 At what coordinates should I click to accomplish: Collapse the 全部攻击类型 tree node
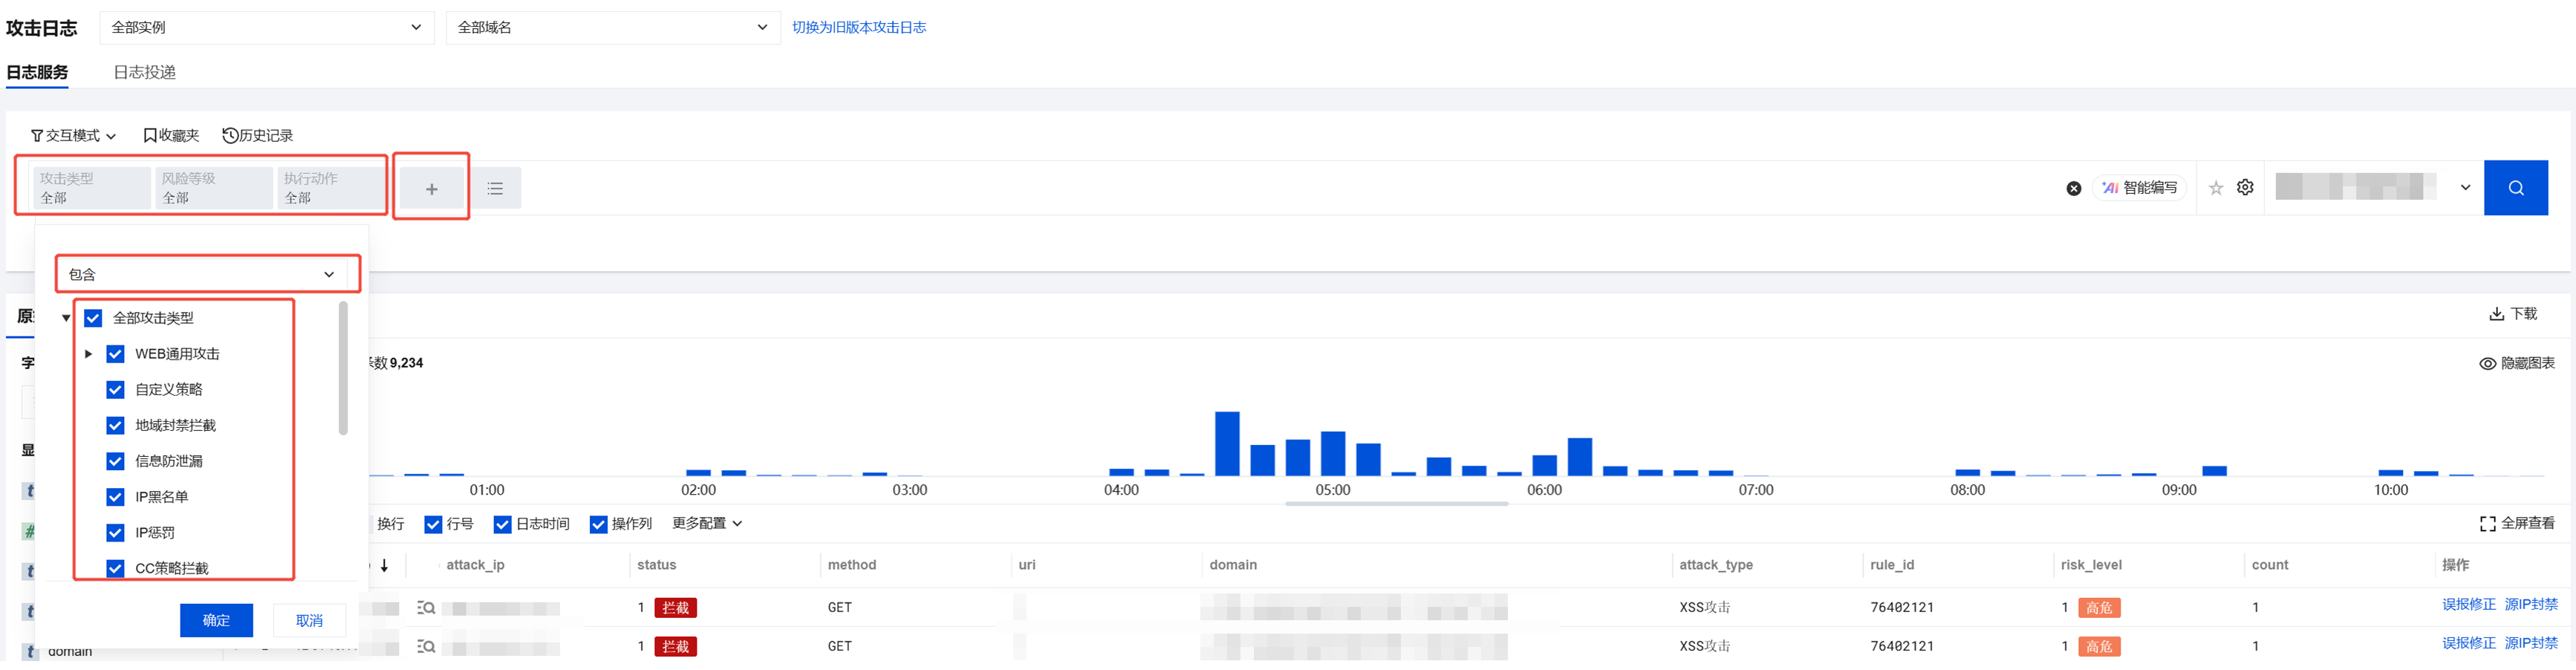point(66,319)
